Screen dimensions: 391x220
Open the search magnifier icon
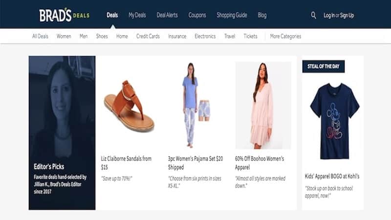(x=313, y=16)
